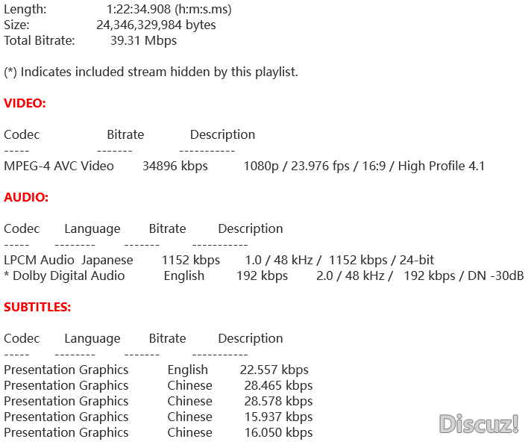Click the Size value 24,346,329,984 bytes
The width and height of the screenshot is (531, 442).
(156, 25)
